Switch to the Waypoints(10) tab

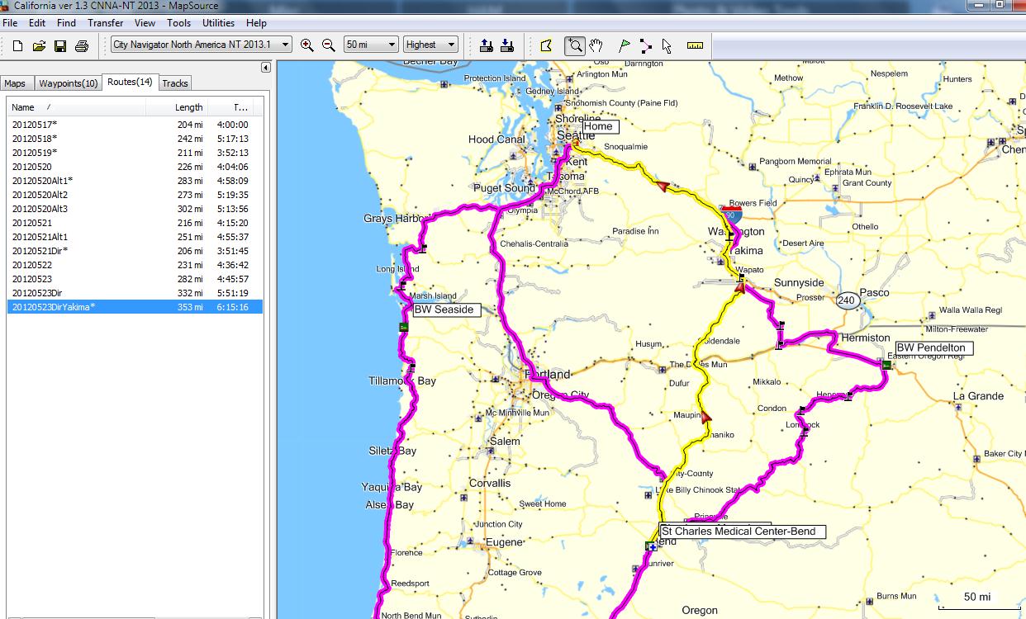pos(68,83)
